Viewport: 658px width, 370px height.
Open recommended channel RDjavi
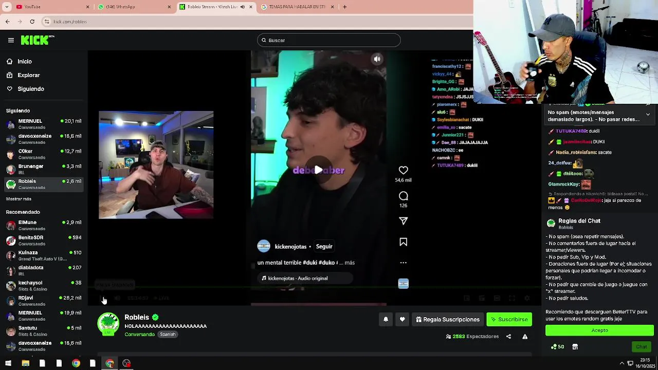[44, 300]
